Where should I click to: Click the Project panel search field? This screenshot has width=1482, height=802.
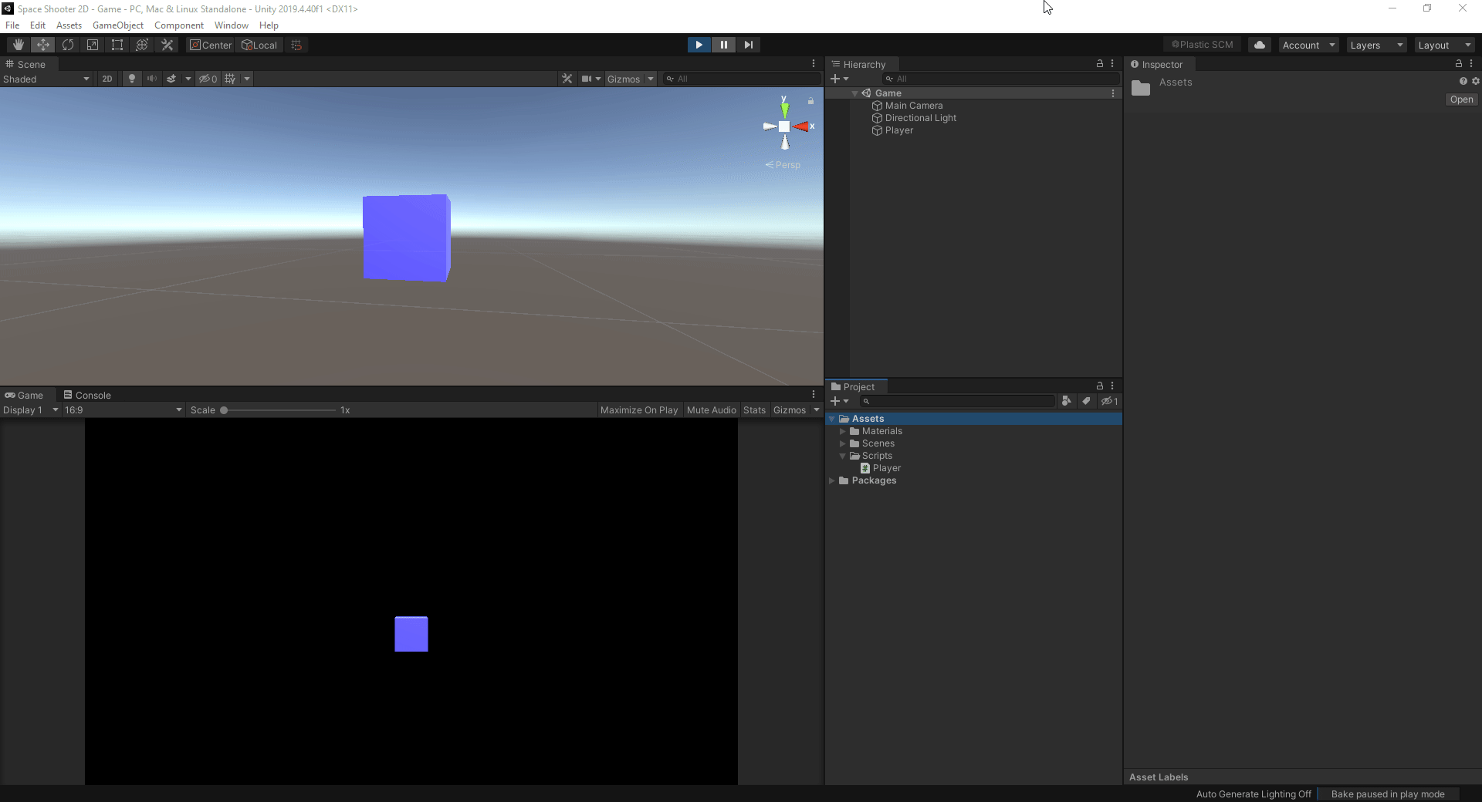[957, 401]
